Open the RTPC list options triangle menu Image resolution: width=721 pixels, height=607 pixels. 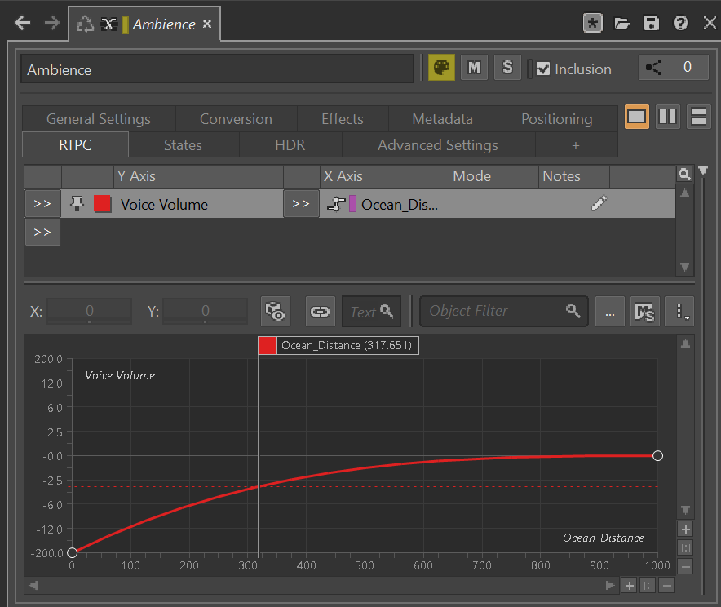coord(703,171)
